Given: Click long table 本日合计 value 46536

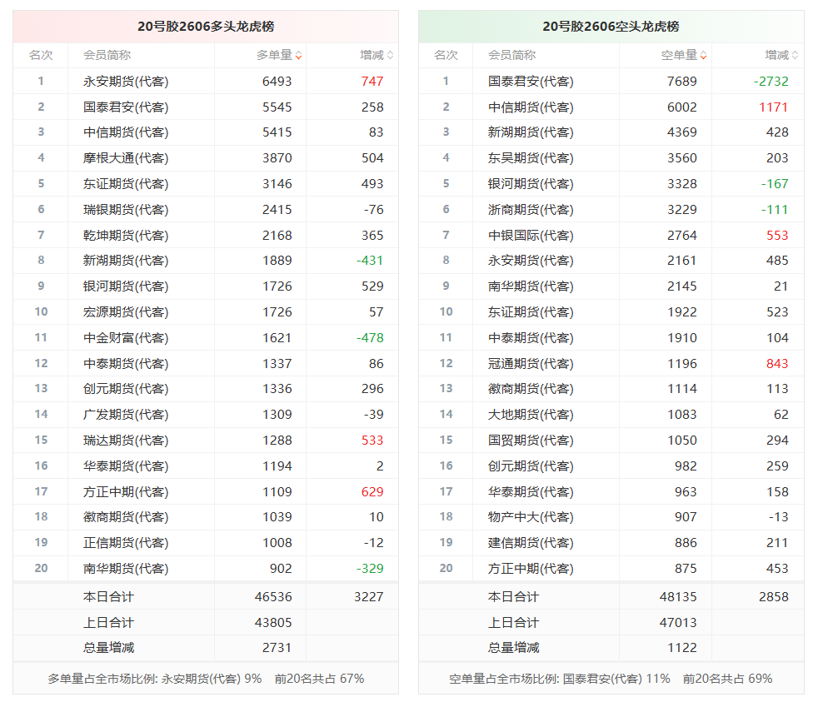Looking at the screenshot, I should 273,597.
